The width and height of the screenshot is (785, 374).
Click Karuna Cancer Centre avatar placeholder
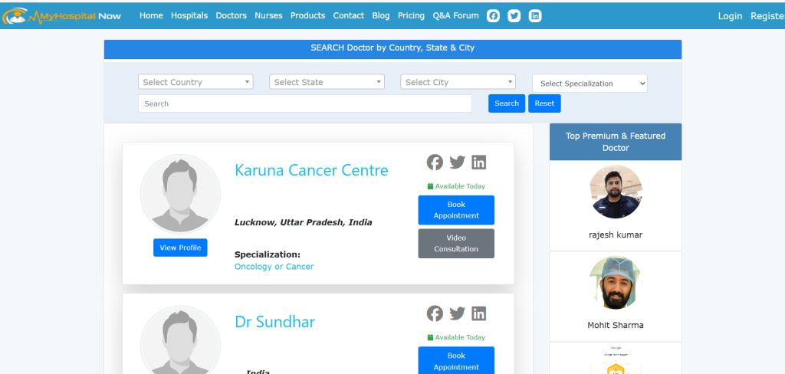coord(180,194)
